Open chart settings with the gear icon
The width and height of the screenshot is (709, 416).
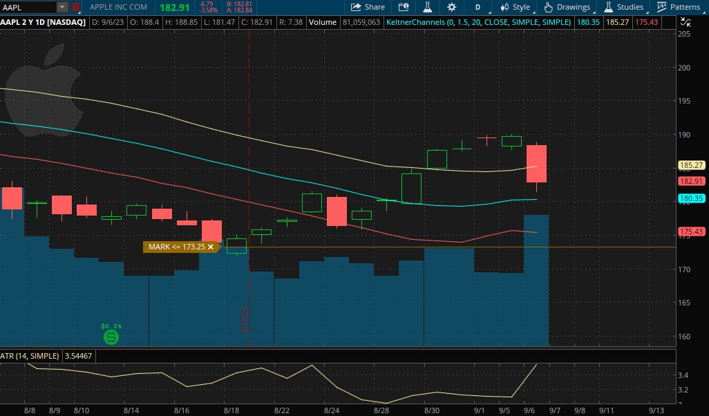[452, 7]
